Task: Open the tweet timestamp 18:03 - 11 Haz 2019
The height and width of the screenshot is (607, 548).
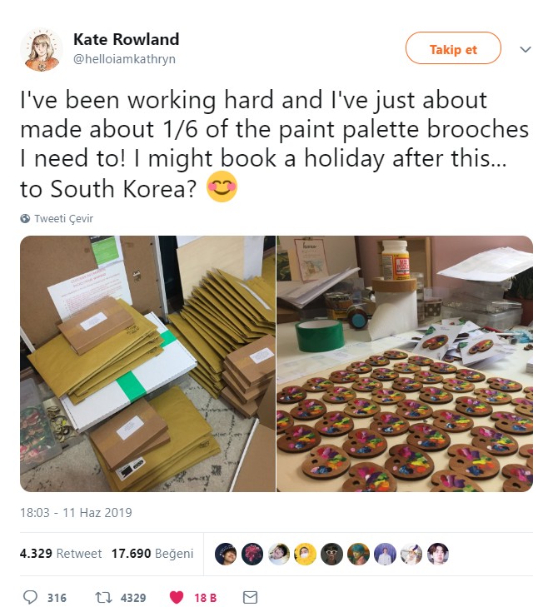Action: [x=76, y=513]
